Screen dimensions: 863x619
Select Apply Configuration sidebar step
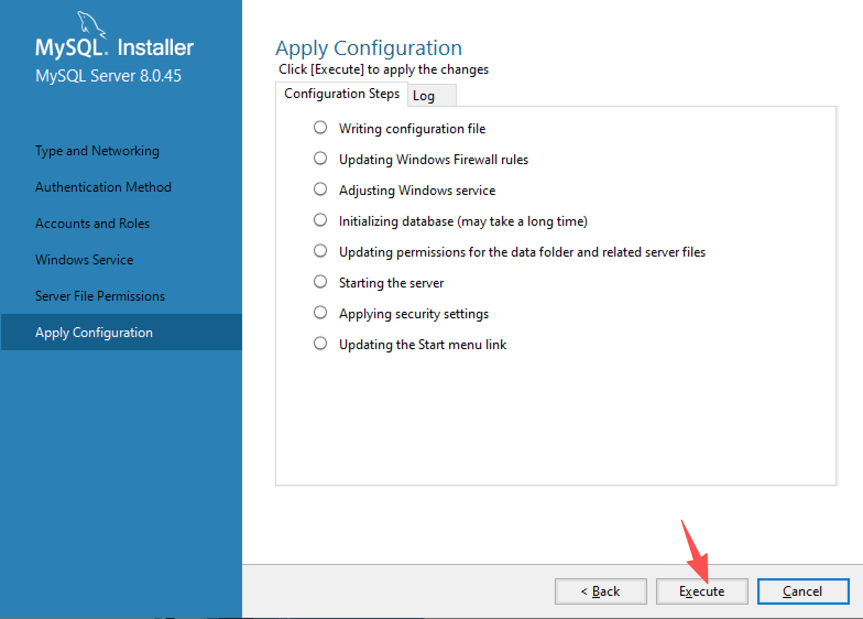point(121,332)
